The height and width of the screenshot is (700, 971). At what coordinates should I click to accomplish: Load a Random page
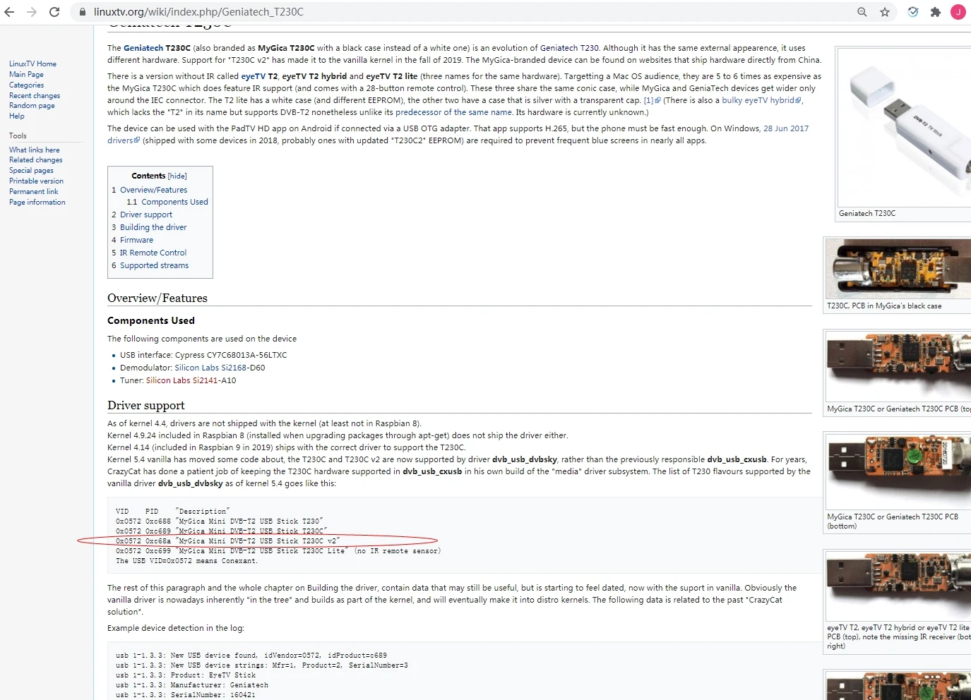click(32, 106)
